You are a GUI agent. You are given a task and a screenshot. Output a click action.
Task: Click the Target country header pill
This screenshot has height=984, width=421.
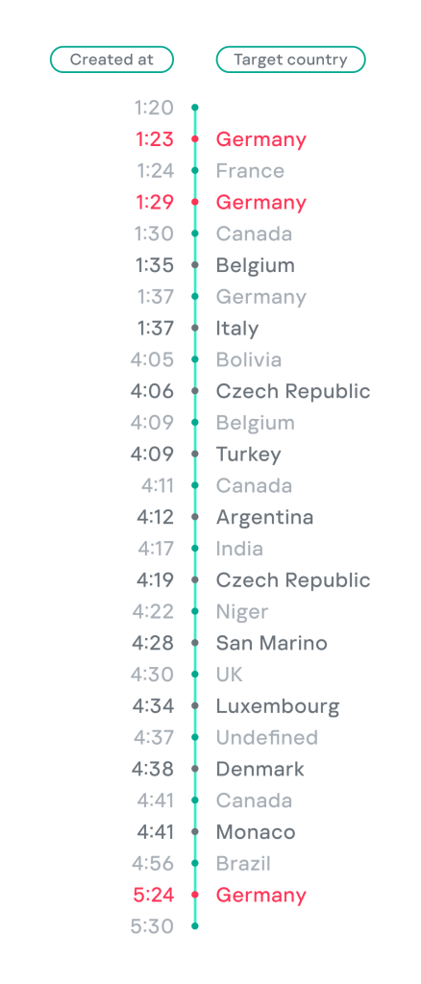(x=290, y=60)
